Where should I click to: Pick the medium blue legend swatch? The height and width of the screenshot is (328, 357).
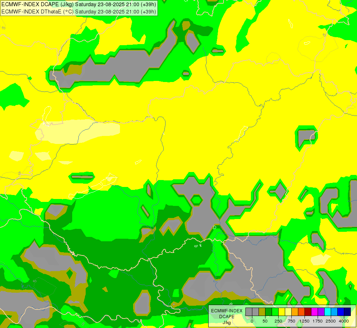tap(341, 312)
